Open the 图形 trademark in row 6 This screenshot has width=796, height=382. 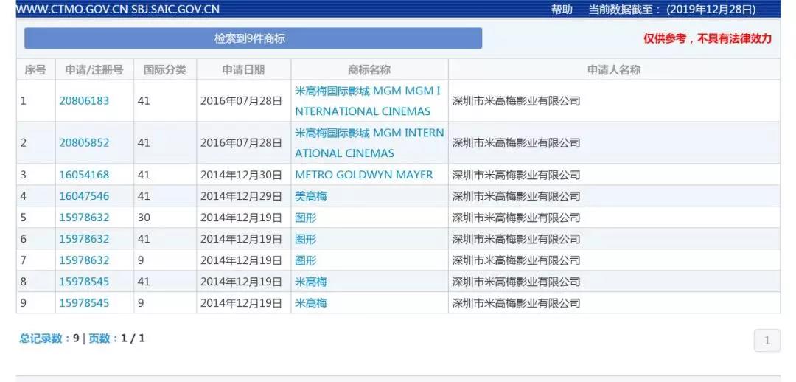point(306,239)
